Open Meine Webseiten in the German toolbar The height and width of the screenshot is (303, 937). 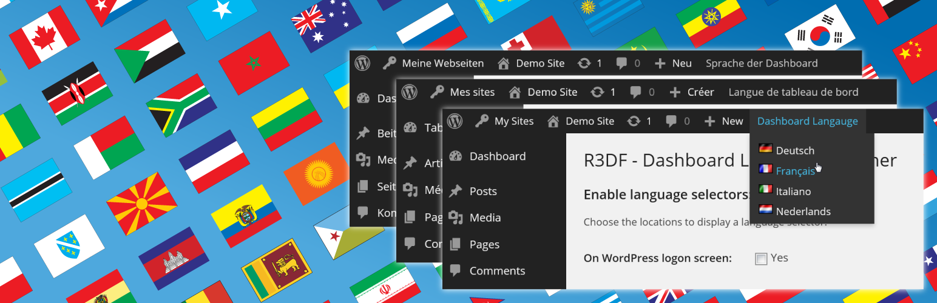(x=433, y=63)
